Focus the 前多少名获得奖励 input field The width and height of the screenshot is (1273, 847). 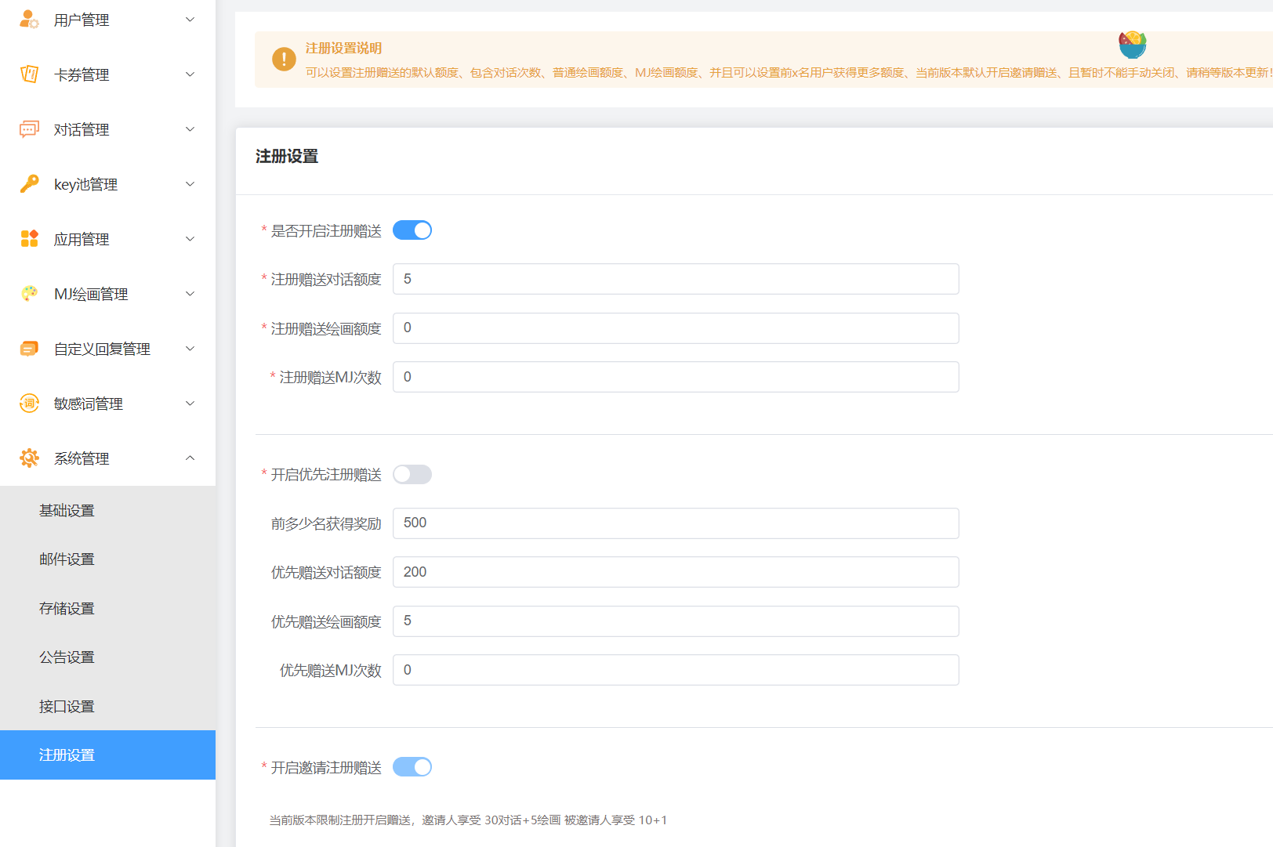coord(675,523)
